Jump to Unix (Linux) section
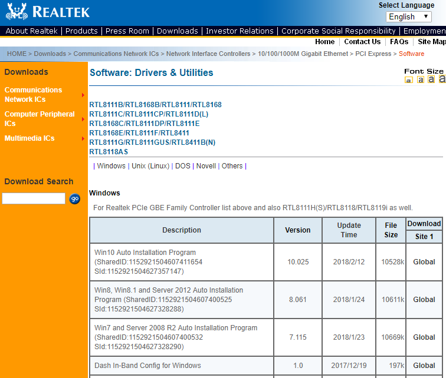 [x=150, y=166]
